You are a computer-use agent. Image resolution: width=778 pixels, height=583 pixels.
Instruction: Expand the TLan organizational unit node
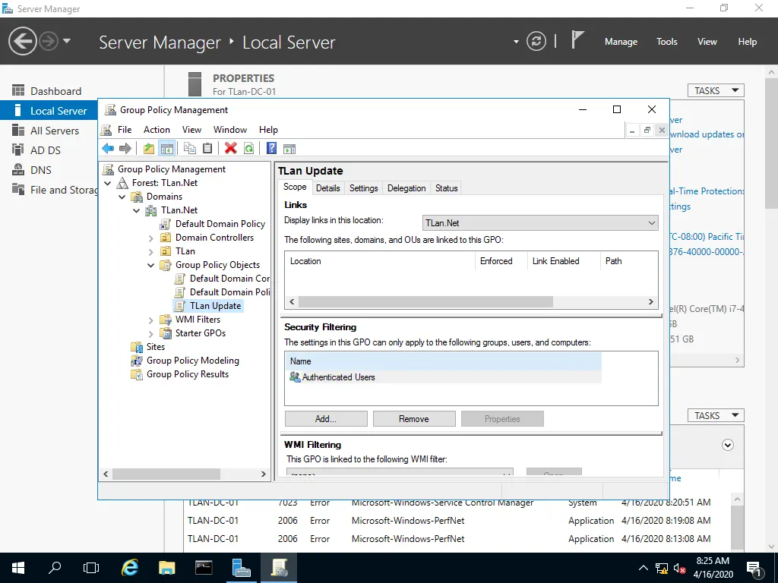pyautogui.click(x=151, y=251)
